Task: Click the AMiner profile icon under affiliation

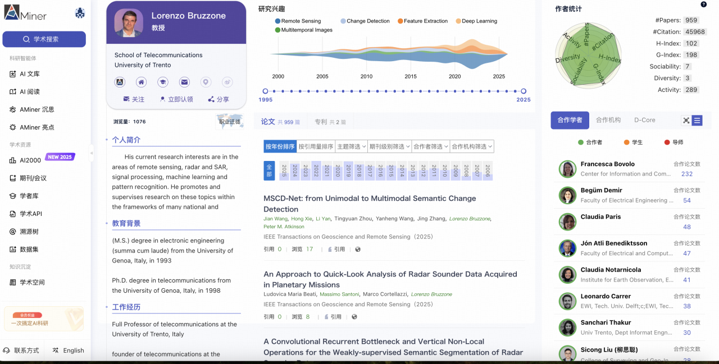Action: (120, 82)
